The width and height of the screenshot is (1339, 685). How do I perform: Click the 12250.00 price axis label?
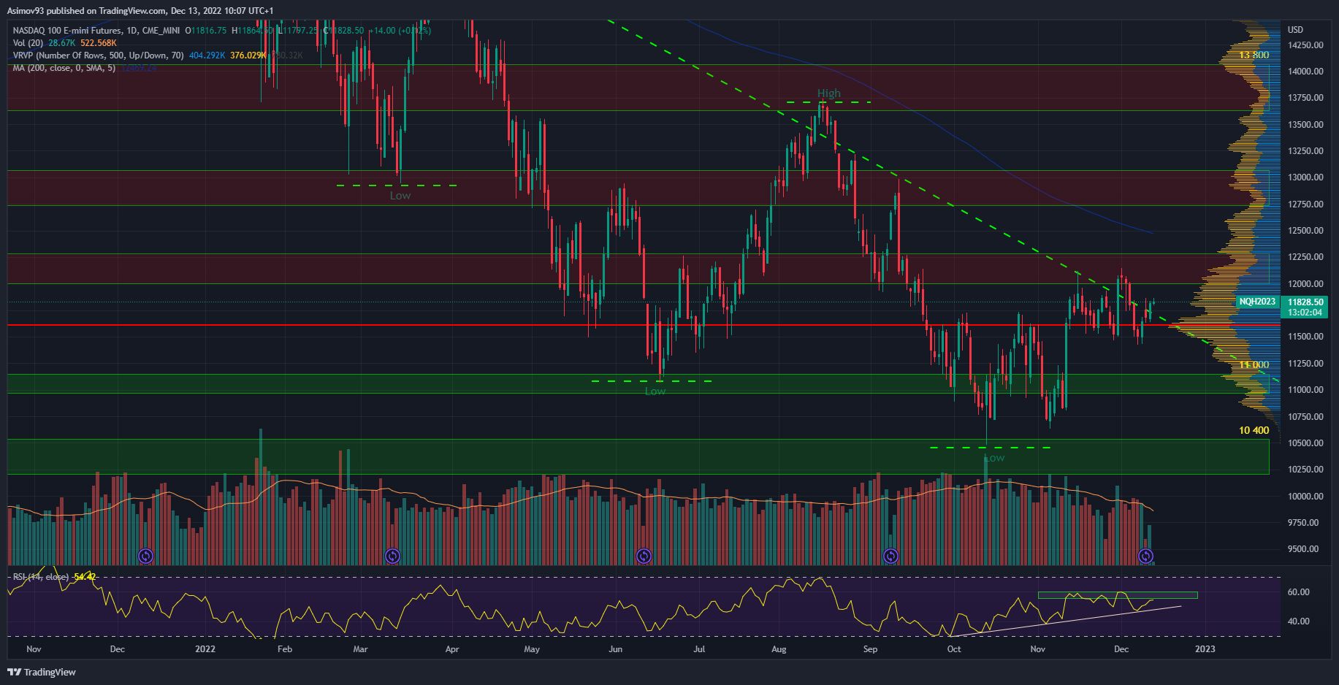[1305, 257]
